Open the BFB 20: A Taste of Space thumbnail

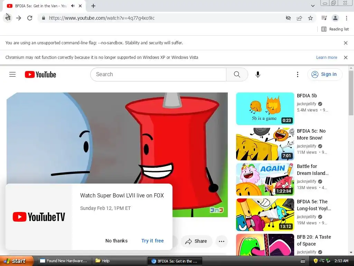[265, 245]
